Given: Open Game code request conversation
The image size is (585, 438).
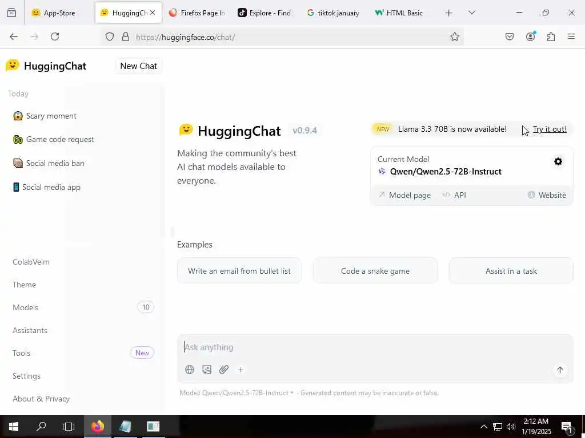Looking at the screenshot, I should (x=53, y=139).
